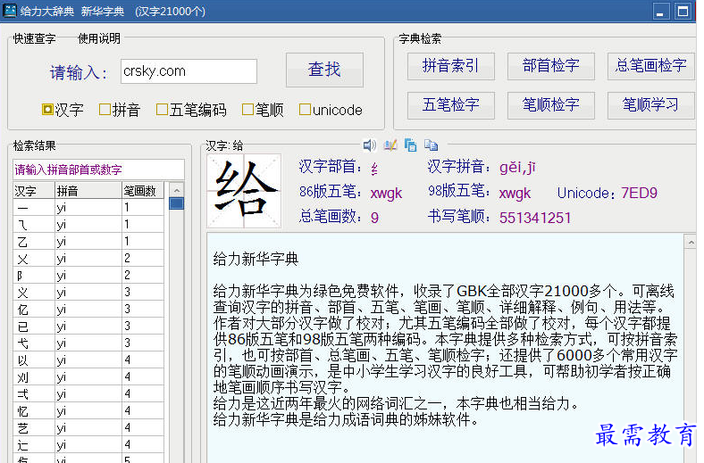704x463 pixels.
Task: Click the app icon in title bar
Action: 12,11
